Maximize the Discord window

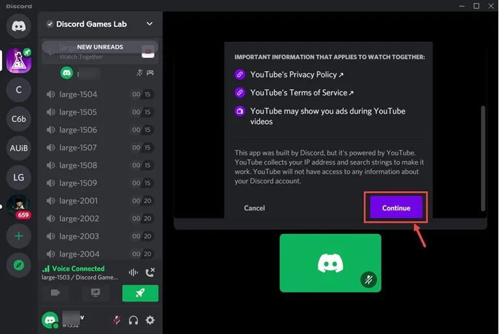click(476, 6)
